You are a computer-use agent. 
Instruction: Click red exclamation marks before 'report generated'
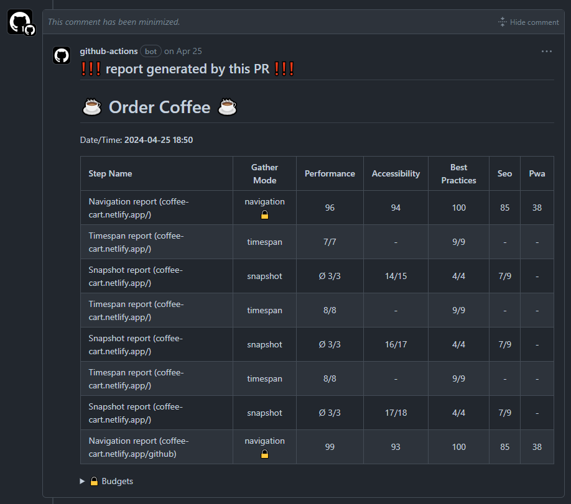(91, 69)
